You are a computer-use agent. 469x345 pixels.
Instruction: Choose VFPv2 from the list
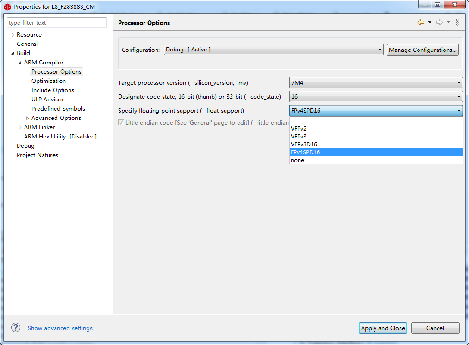pyautogui.click(x=375, y=129)
